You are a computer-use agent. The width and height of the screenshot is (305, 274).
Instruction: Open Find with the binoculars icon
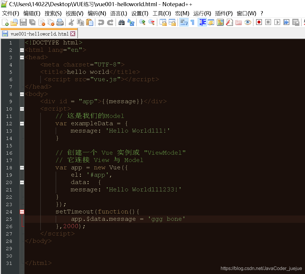coord(122,22)
